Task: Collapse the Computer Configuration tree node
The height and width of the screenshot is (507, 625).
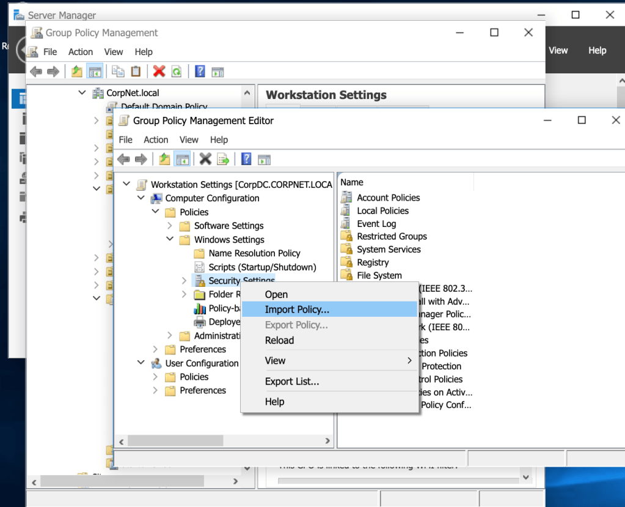Action: 141,198
